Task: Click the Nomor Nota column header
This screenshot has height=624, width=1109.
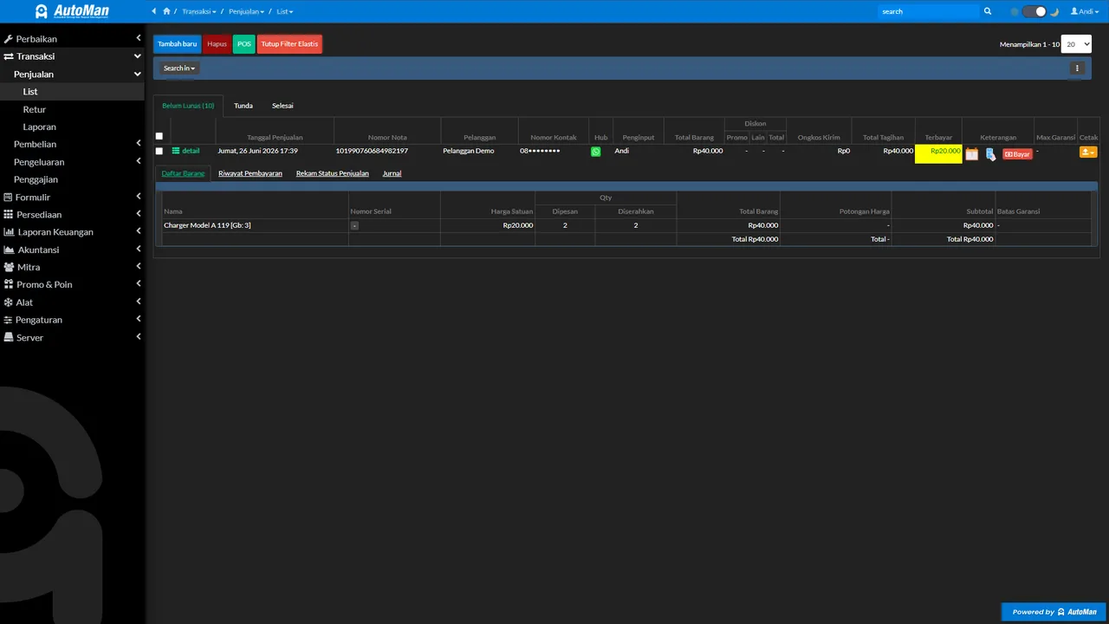Action: [x=387, y=138]
